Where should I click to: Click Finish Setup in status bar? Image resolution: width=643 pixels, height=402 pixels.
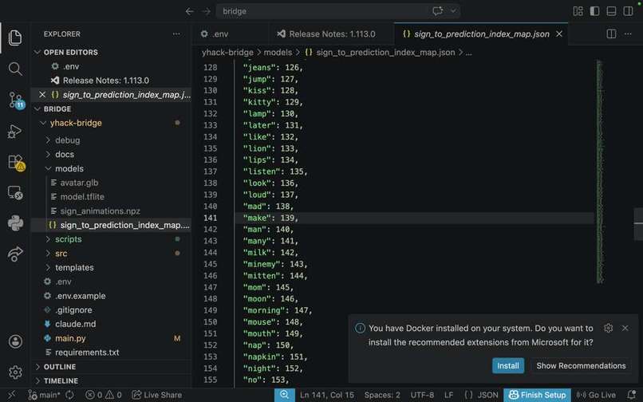537,395
